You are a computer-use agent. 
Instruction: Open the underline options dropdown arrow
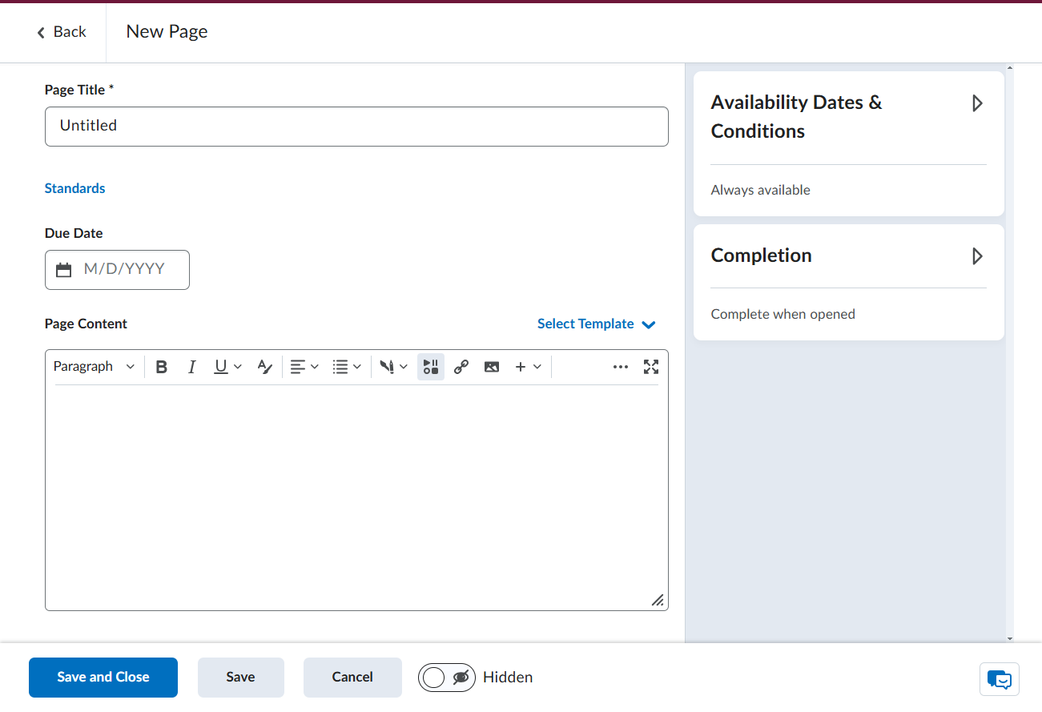click(x=237, y=367)
